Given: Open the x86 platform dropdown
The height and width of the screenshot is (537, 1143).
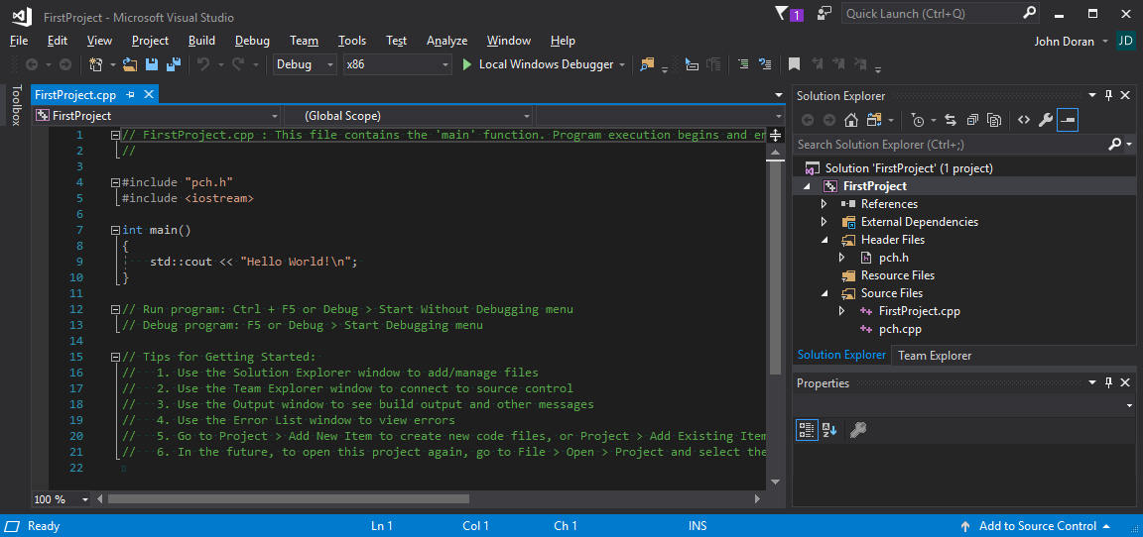Looking at the screenshot, I should point(397,64).
